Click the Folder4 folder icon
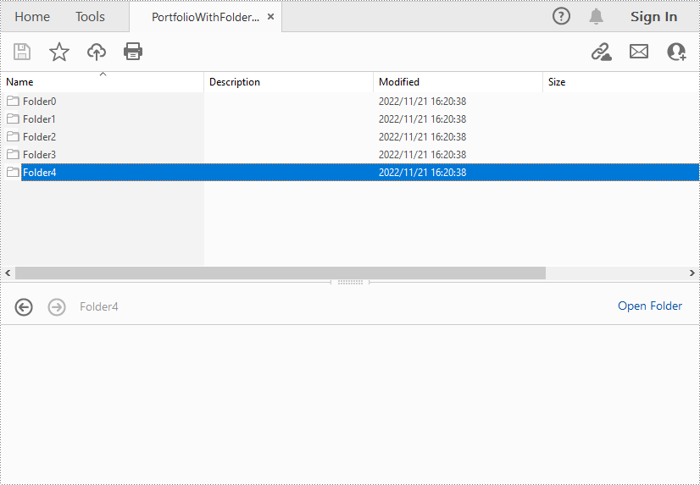 coord(13,172)
